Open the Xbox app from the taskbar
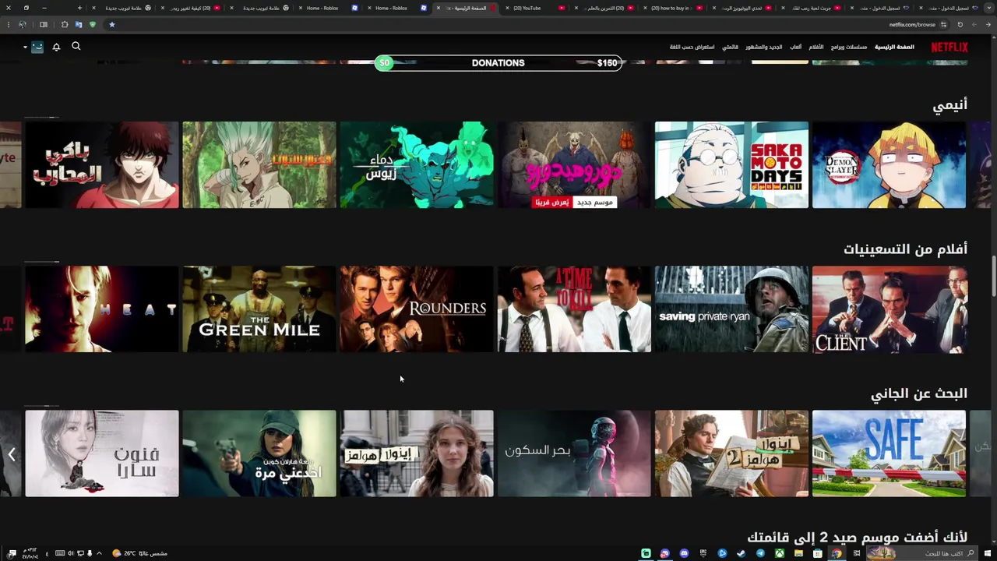Image resolution: width=997 pixels, height=561 pixels. pos(780,553)
